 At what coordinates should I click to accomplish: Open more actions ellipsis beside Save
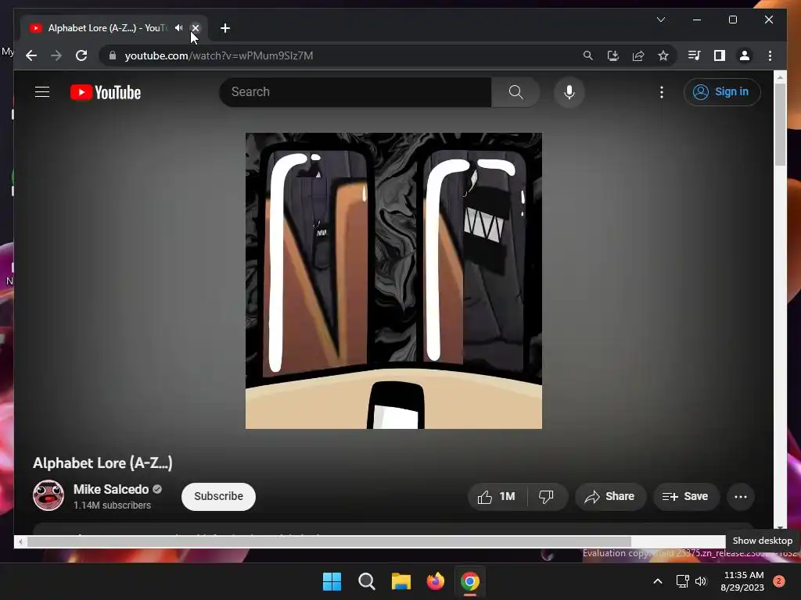740,496
